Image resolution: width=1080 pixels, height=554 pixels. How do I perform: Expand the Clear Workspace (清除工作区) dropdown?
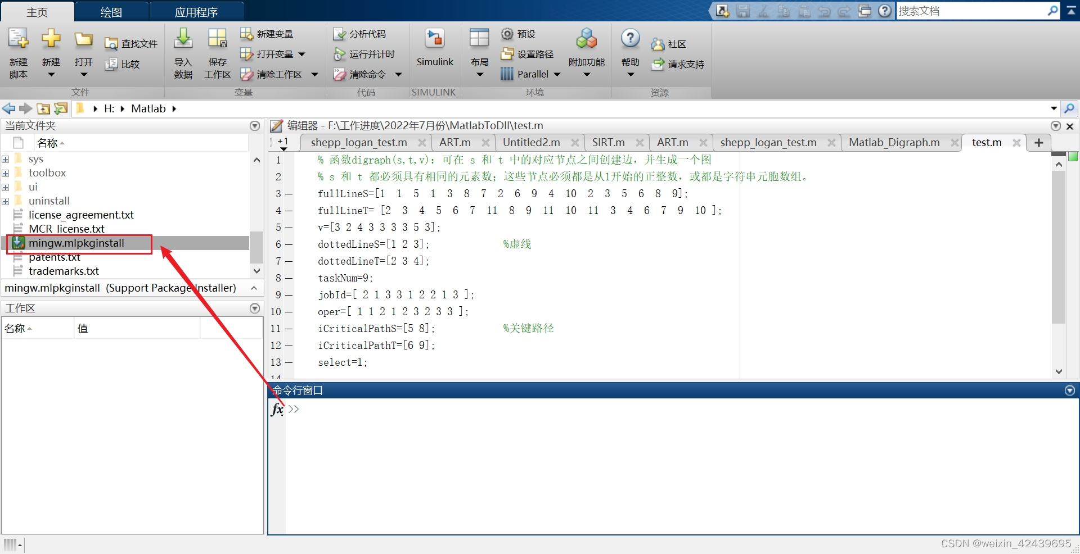315,75
